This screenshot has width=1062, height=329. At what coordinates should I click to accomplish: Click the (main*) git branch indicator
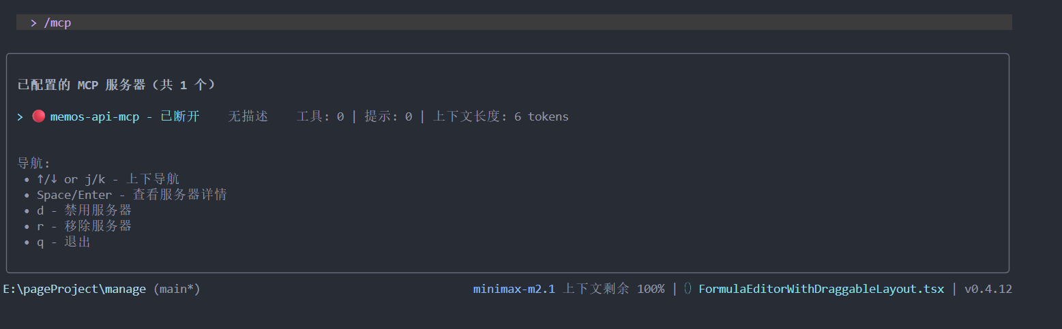click(x=177, y=289)
